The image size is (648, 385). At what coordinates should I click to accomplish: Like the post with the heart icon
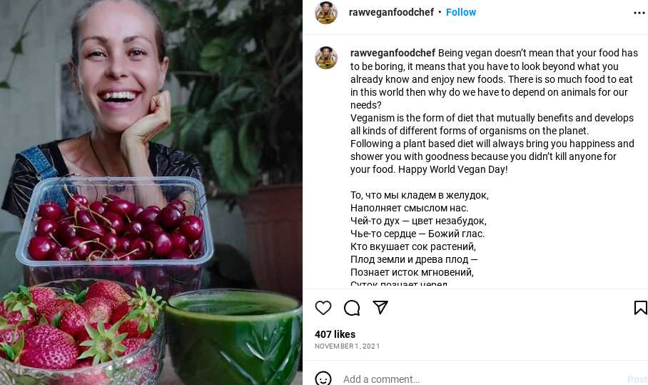pyautogui.click(x=323, y=308)
